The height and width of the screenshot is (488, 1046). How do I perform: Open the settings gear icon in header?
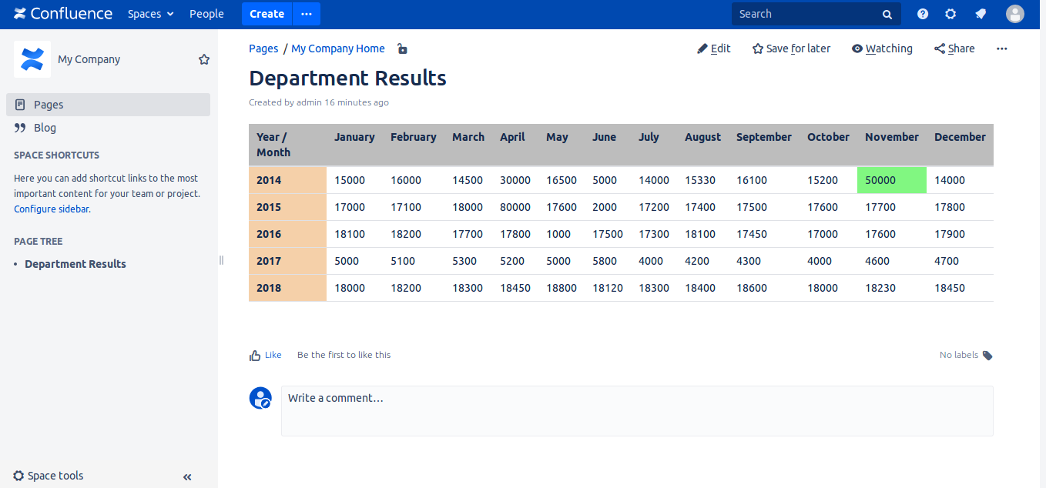click(x=950, y=14)
